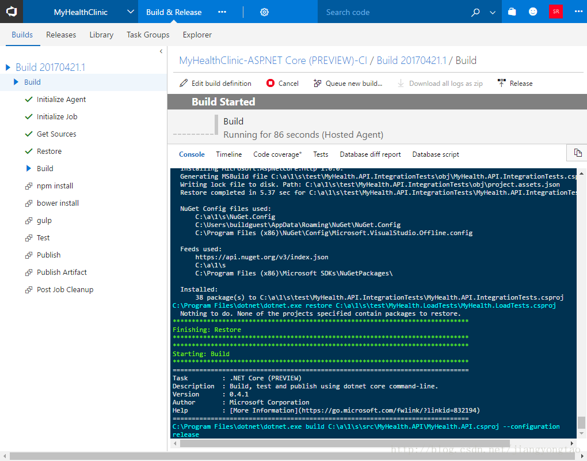Click the pending icon beside npm install

pyautogui.click(x=28, y=186)
